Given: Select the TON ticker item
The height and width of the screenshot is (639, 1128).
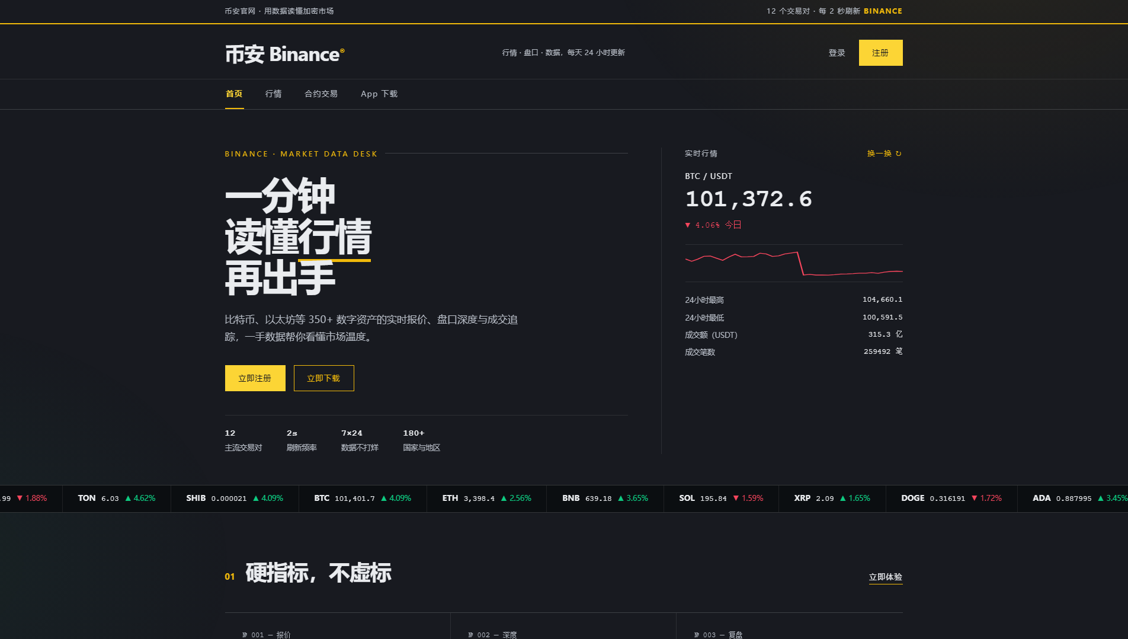Looking at the screenshot, I should tap(117, 499).
